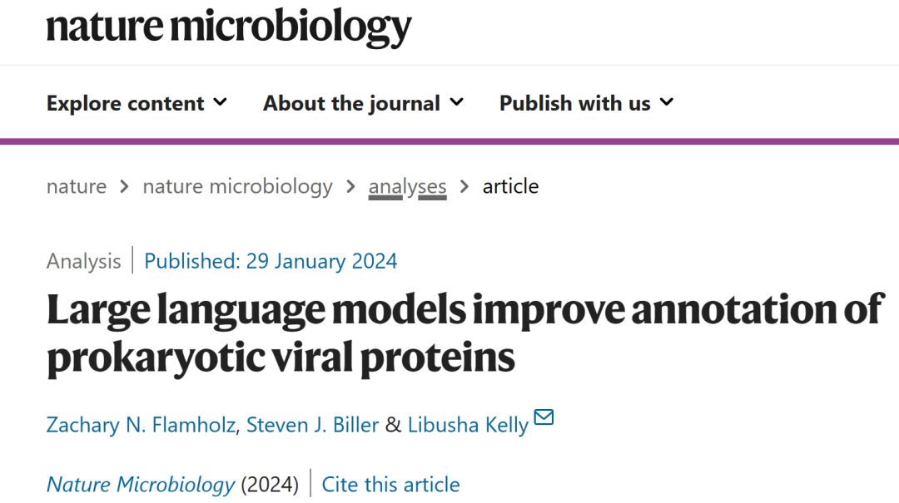Click the breadcrumb separator after nature microbiology

[350, 186]
